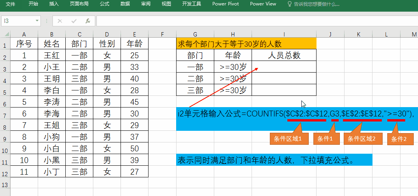Click empty result cell I5 for 三部
The height and width of the screenshot is (196, 418).
click(284, 90)
